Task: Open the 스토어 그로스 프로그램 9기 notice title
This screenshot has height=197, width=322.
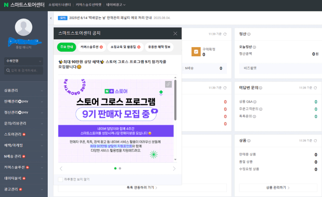Action: [112, 64]
